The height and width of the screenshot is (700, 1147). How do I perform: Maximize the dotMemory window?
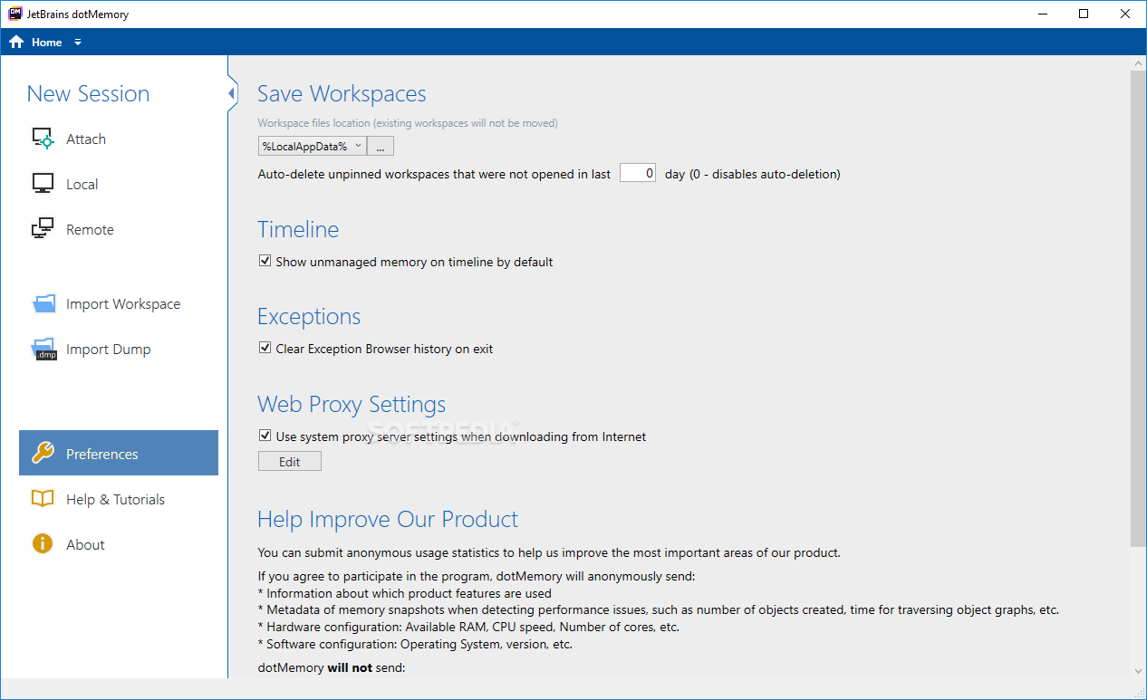click(1084, 14)
